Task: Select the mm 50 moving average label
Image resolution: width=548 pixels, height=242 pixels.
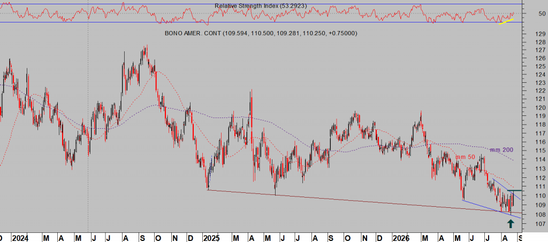Action: 465,157
